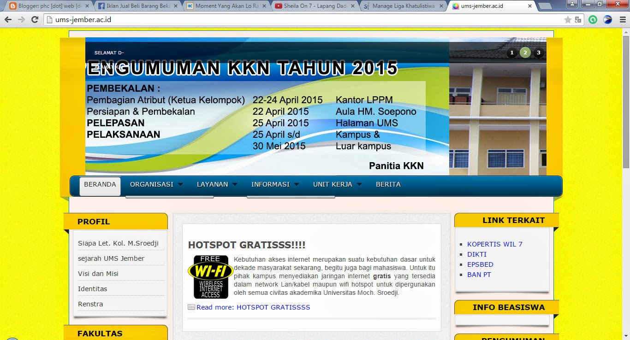
Task: Close the Blogger tab
Action: (88, 6)
